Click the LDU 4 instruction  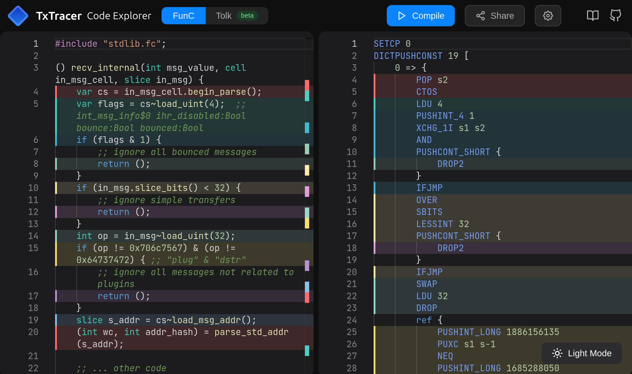click(x=429, y=104)
